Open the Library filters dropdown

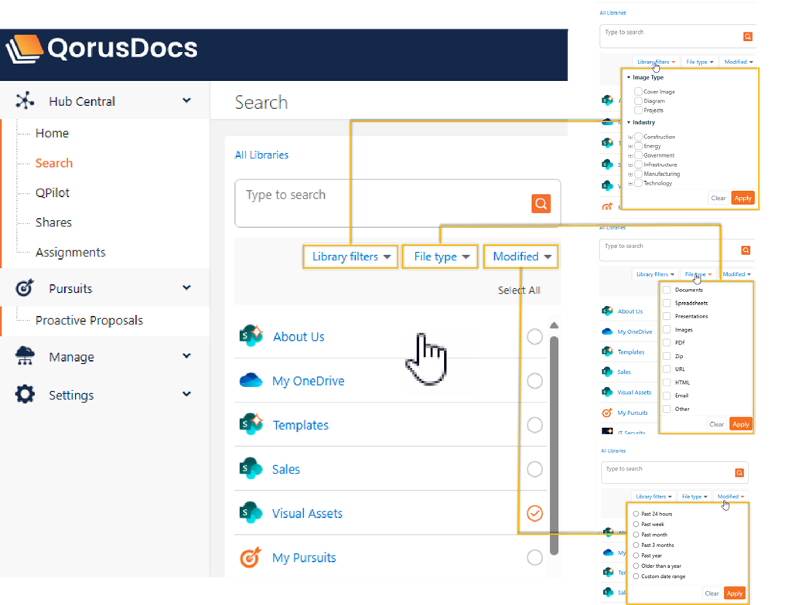[x=351, y=257]
